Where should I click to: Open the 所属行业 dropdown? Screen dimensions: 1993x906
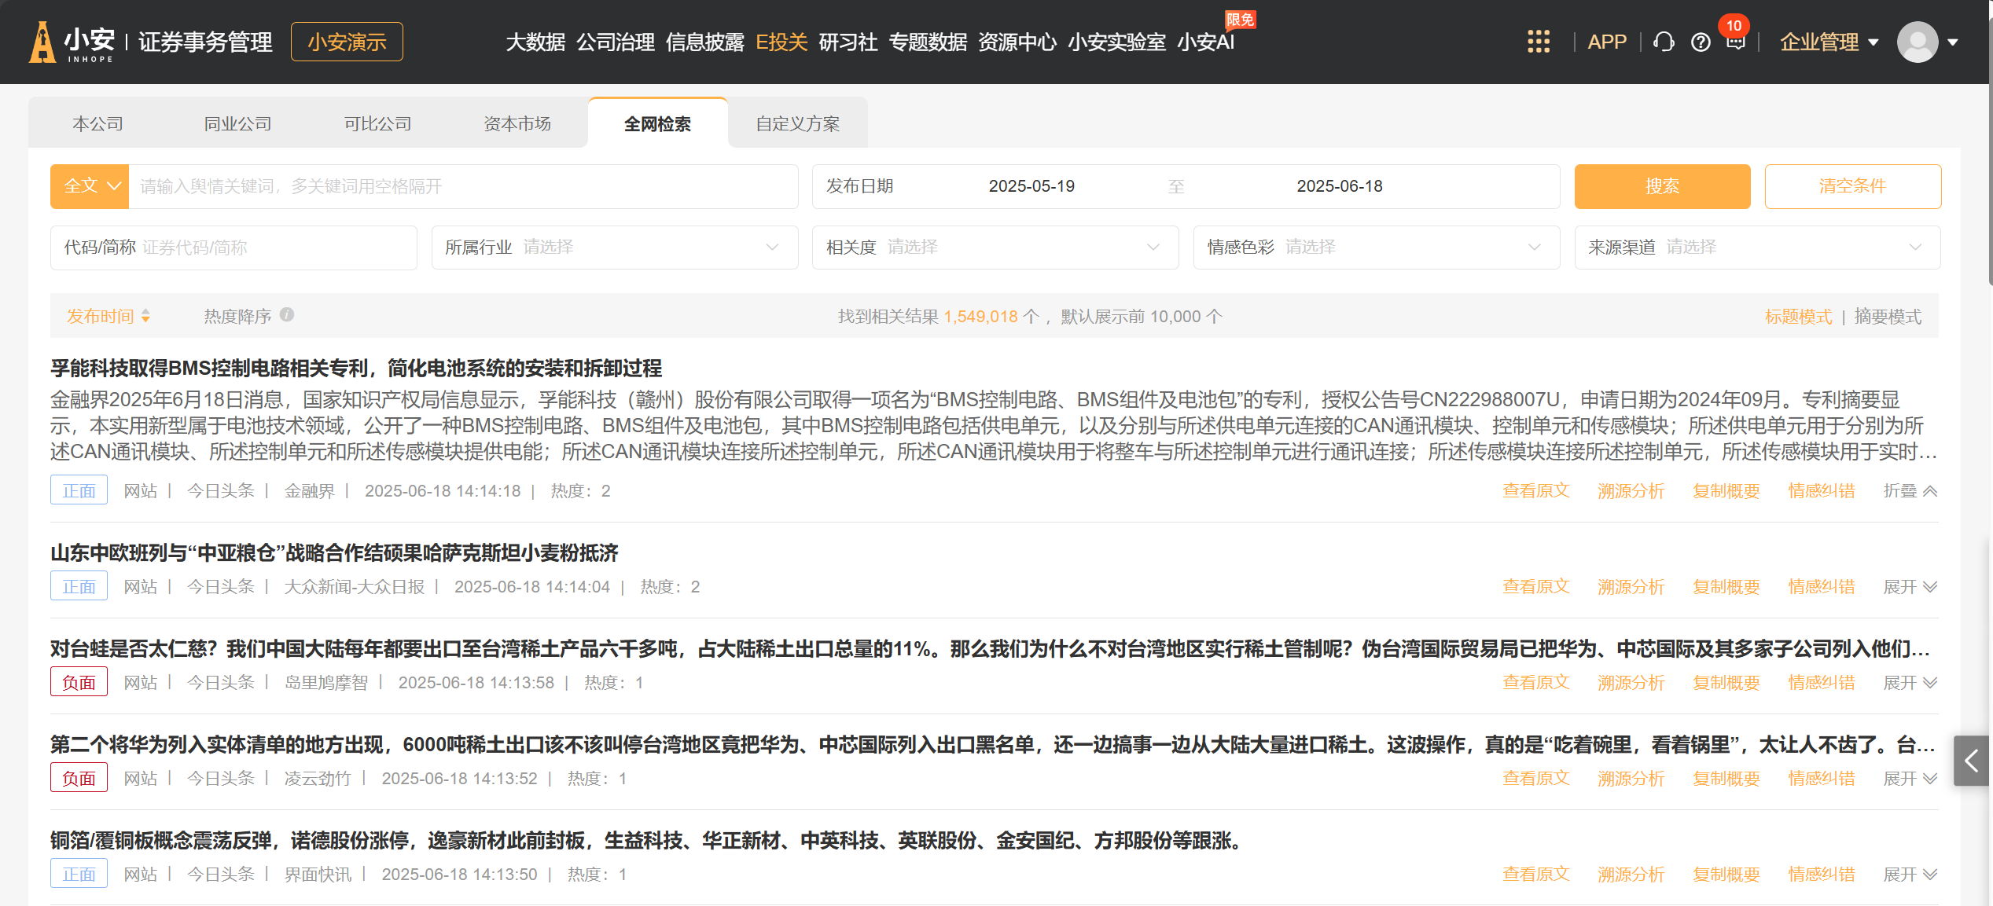614,248
